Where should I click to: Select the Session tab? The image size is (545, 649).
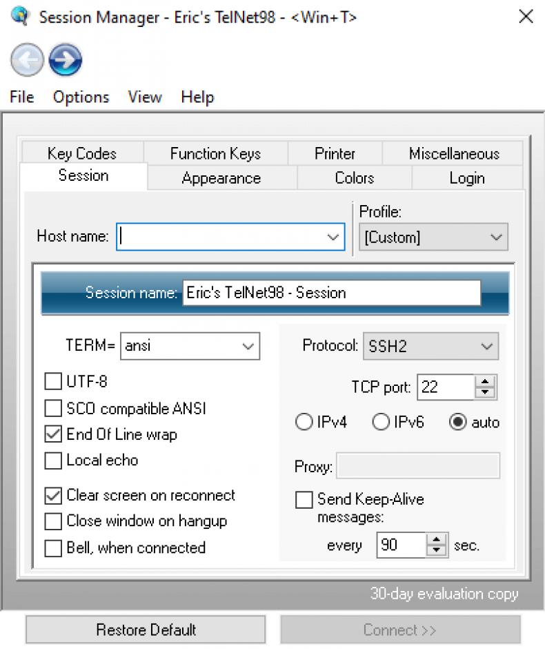(83, 175)
